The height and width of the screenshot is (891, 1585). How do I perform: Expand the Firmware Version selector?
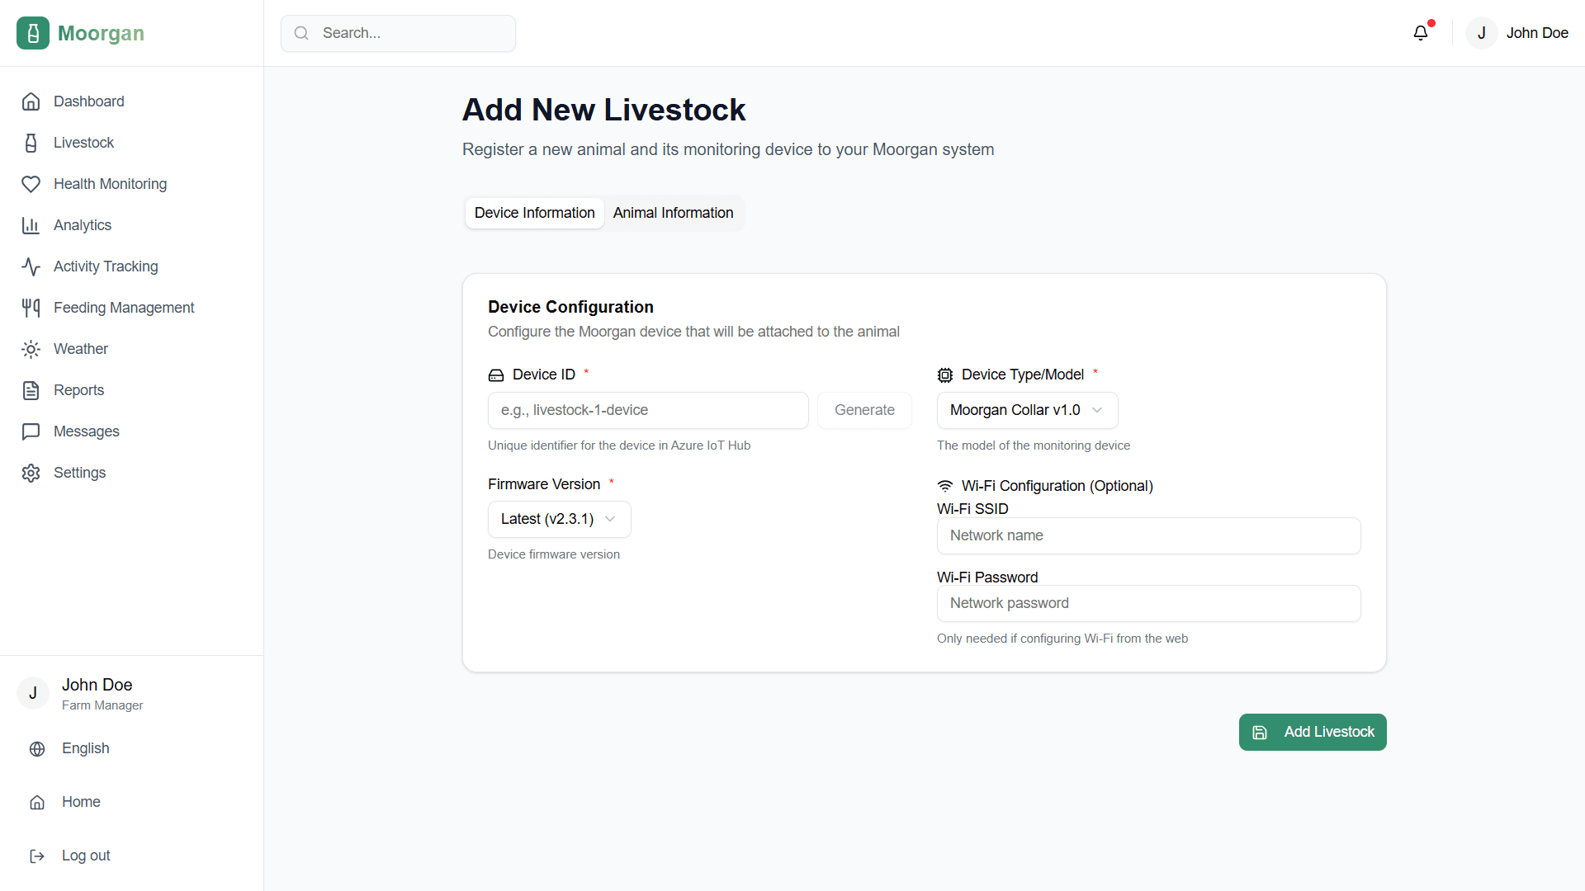click(559, 519)
